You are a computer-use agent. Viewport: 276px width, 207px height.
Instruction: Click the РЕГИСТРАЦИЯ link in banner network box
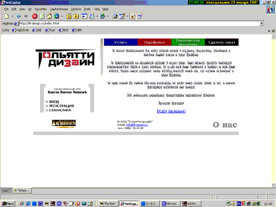61,106
